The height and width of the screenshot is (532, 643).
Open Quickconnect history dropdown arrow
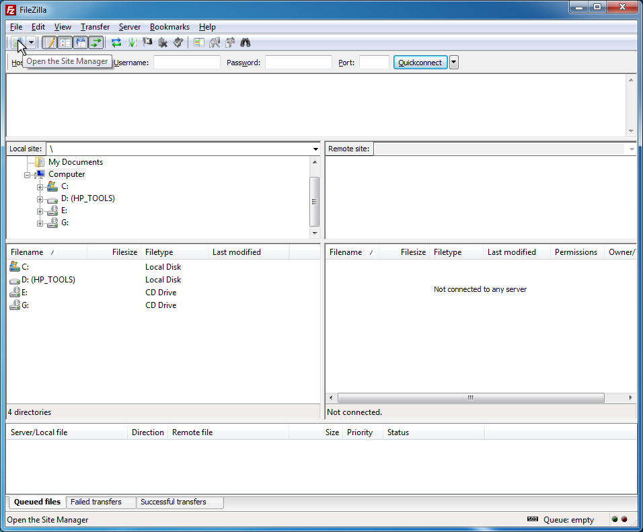(x=453, y=63)
